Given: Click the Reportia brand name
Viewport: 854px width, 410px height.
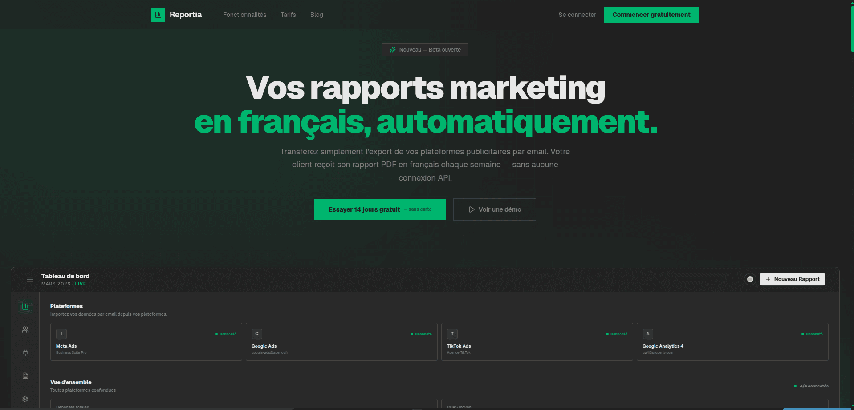Looking at the screenshot, I should (186, 15).
